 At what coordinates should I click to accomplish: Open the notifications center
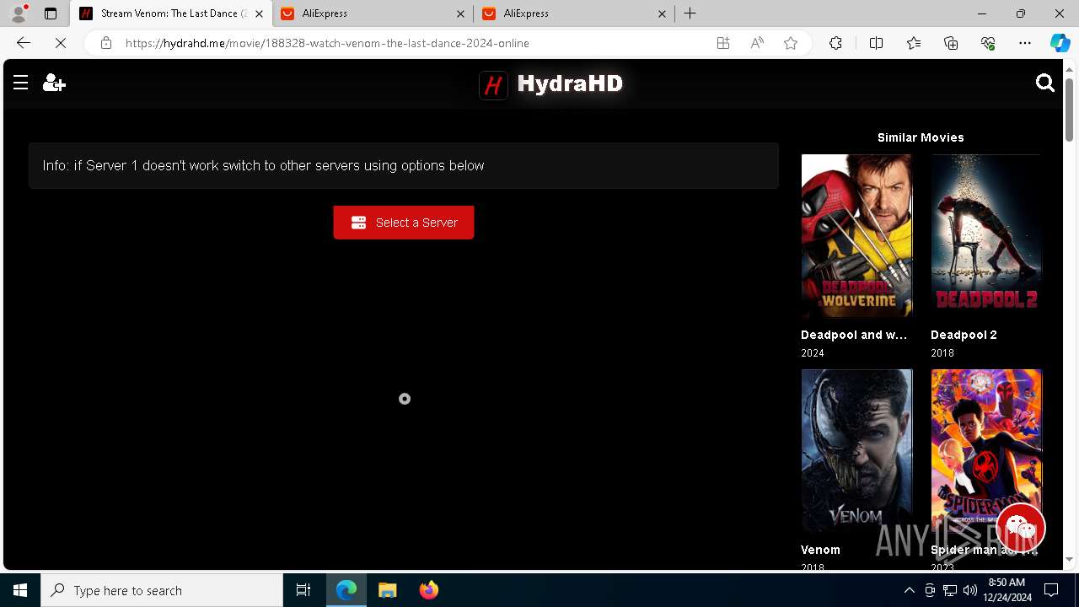point(1051,590)
